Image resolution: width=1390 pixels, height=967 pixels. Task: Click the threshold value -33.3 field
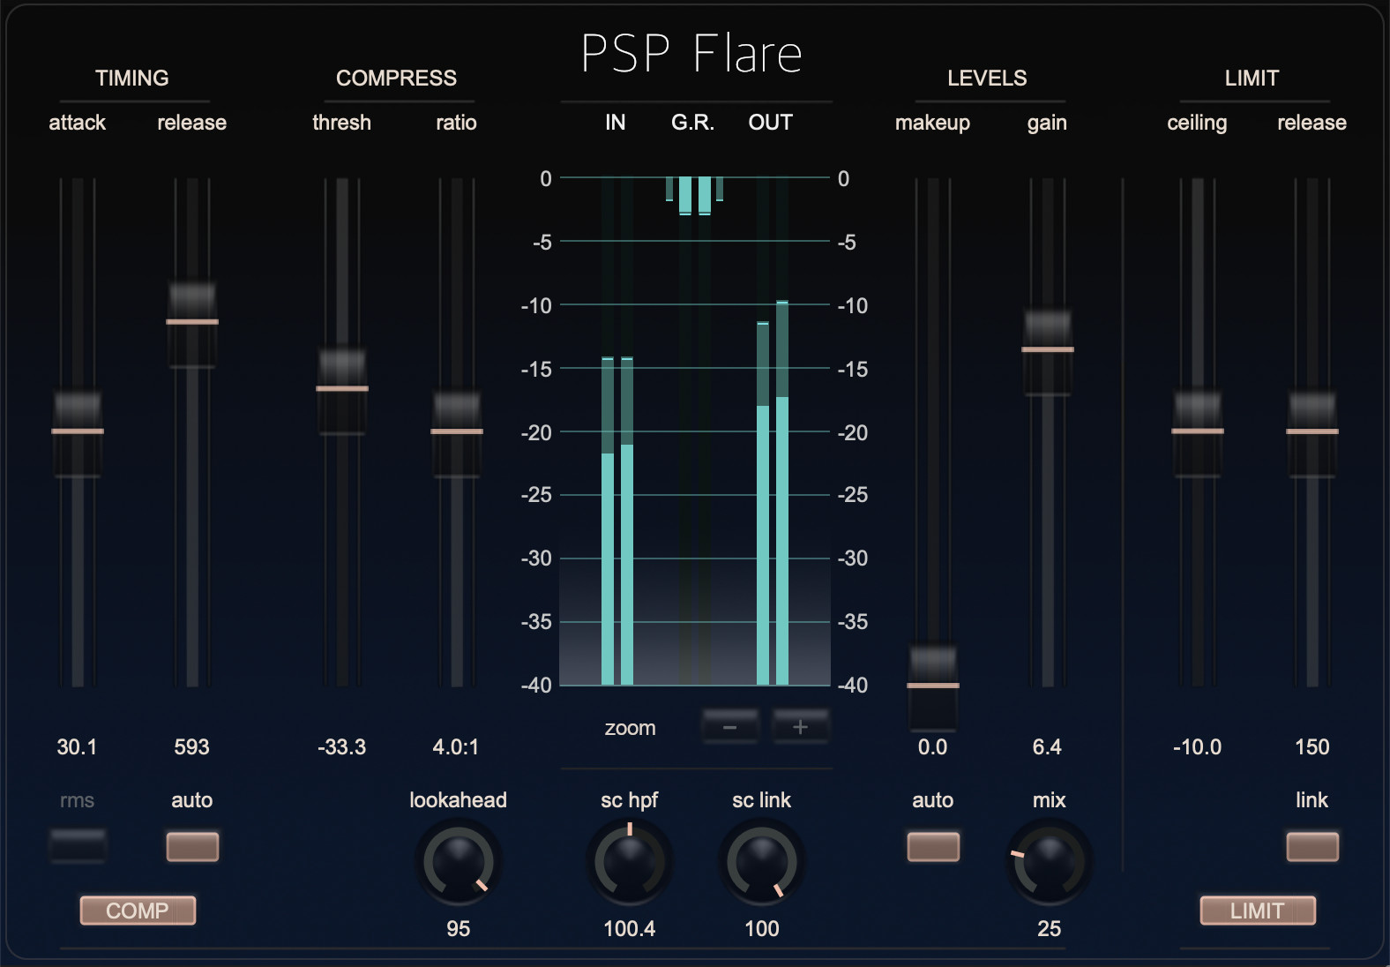(341, 747)
